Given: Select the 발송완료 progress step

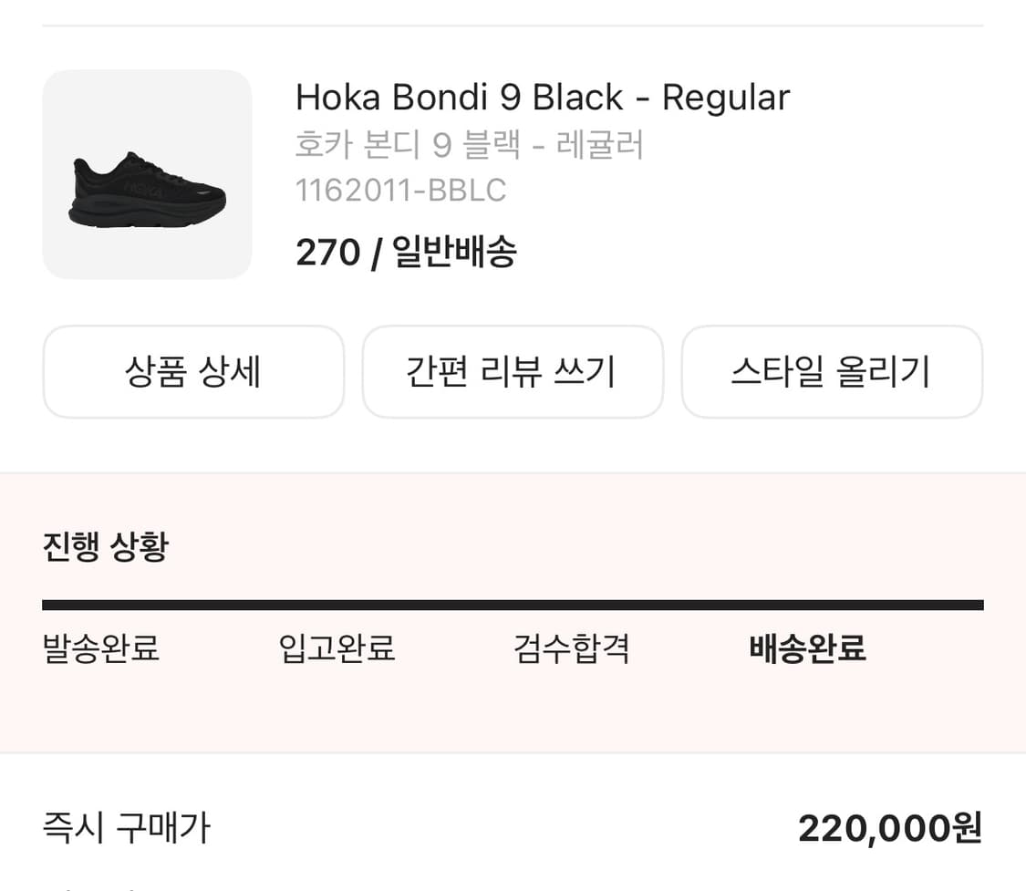Looking at the screenshot, I should click(101, 649).
